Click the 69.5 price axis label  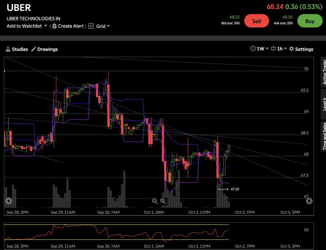tap(305, 90)
